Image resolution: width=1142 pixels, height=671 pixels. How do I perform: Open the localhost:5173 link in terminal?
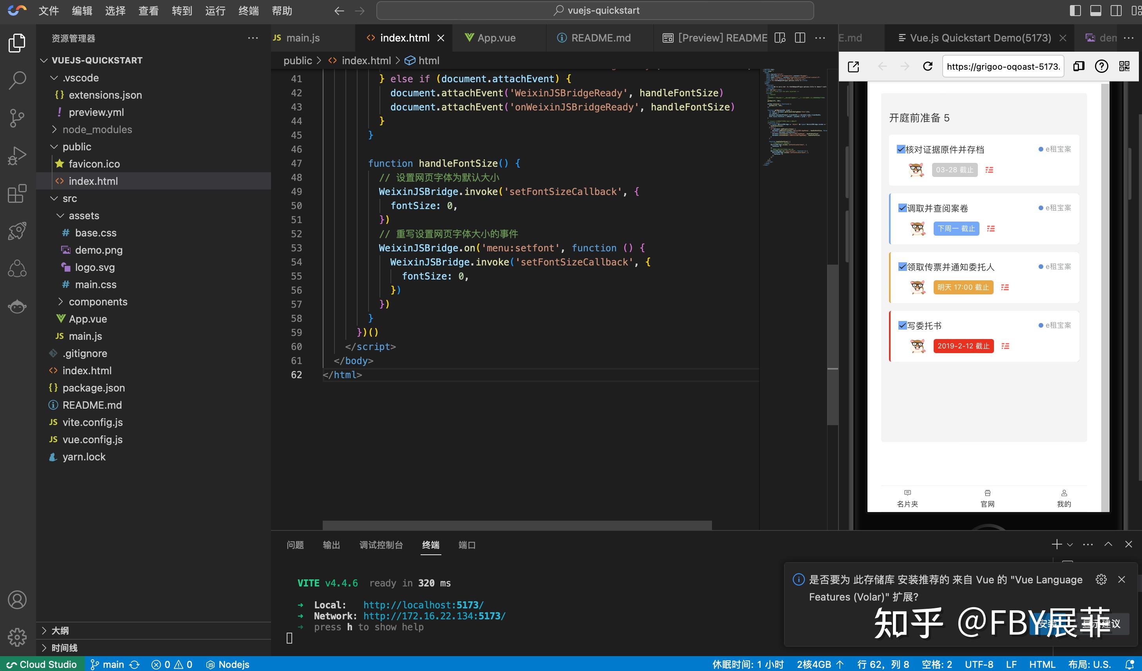tap(423, 605)
